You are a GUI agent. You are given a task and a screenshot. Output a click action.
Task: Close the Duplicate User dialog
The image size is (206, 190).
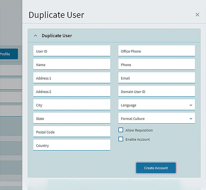click(x=197, y=15)
